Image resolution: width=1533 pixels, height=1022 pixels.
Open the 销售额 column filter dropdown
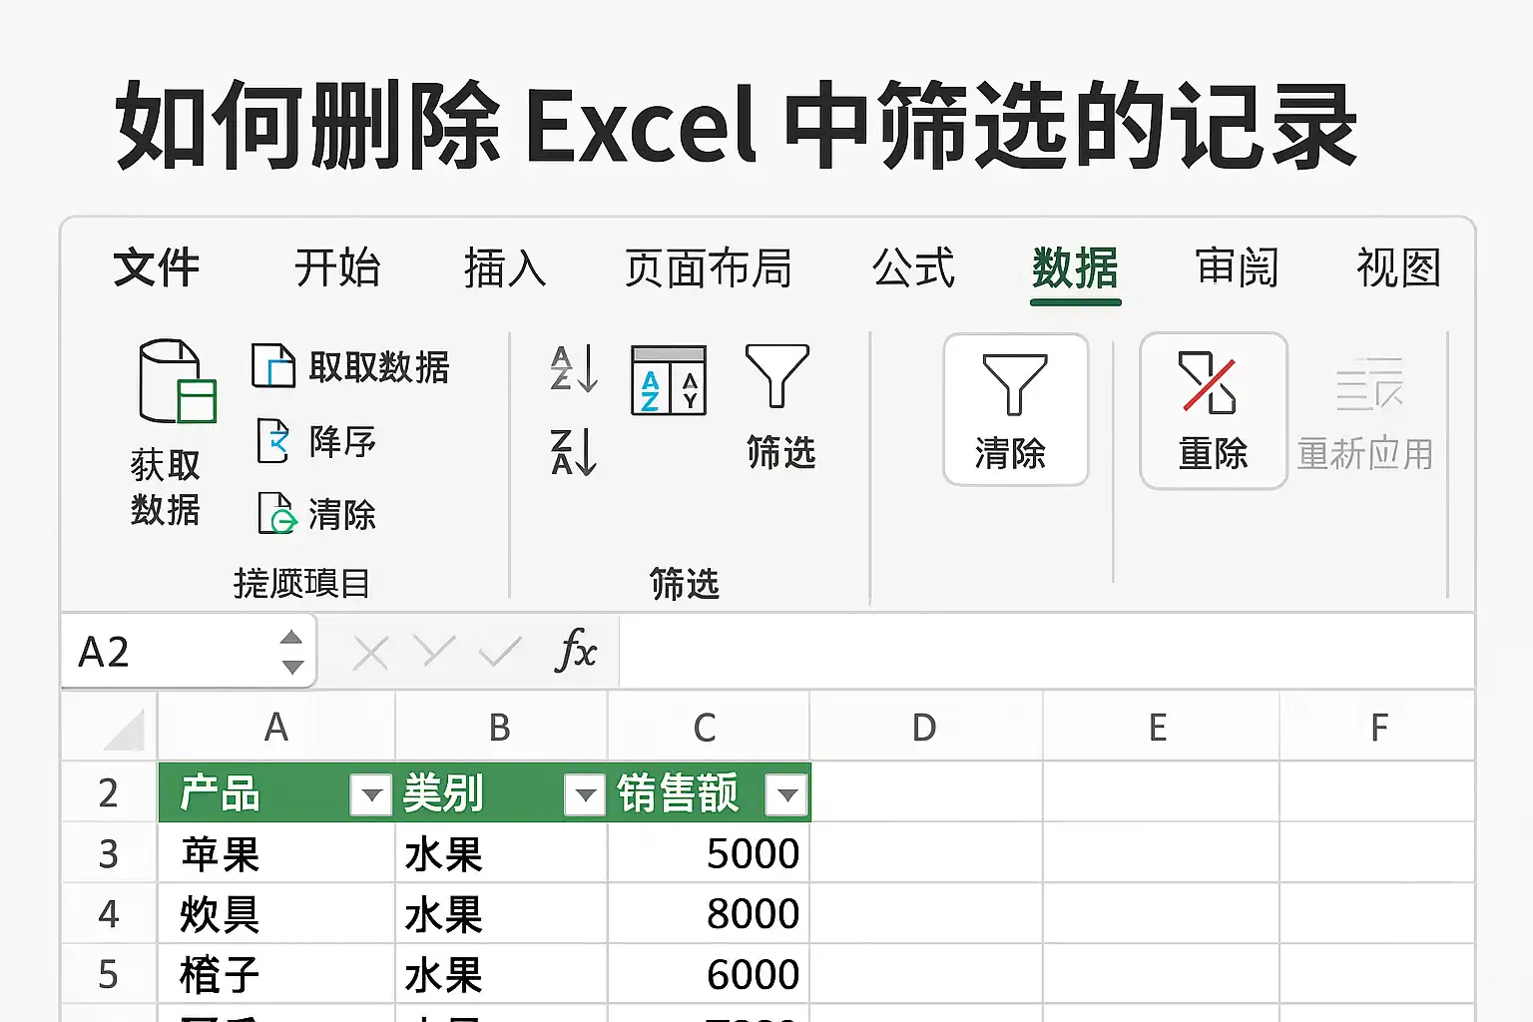[x=786, y=795]
